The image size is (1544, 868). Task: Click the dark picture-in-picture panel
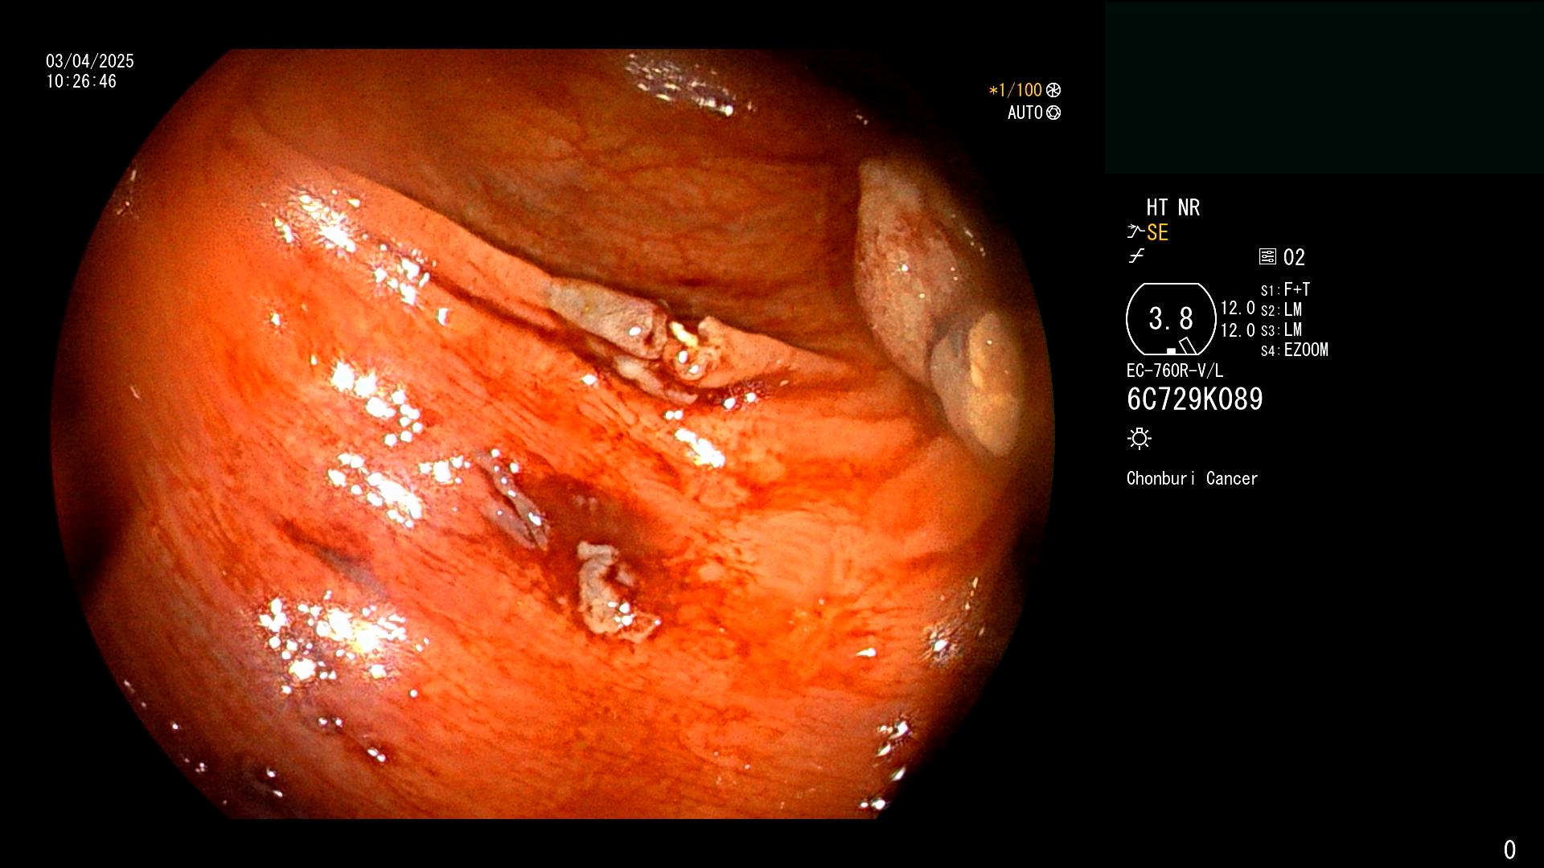[1324, 88]
